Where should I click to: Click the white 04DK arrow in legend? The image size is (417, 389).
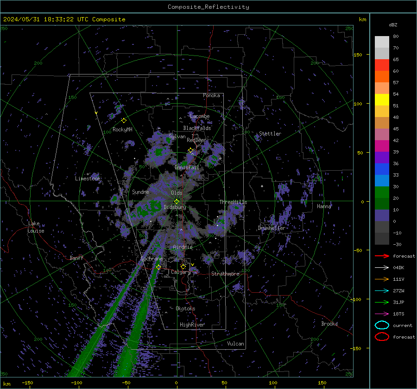pyautogui.click(x=382, y=268)
